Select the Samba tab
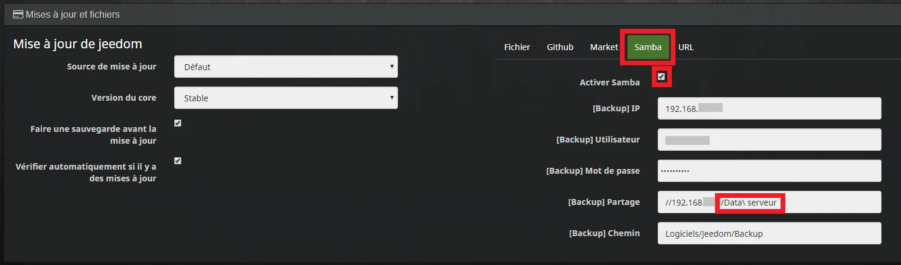Viewport: 901px width, 265px height. coord(648,47)
